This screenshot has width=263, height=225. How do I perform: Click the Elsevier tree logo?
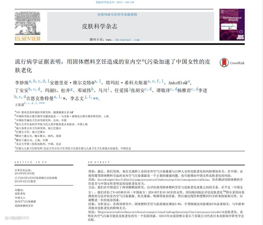pos(27,23)
